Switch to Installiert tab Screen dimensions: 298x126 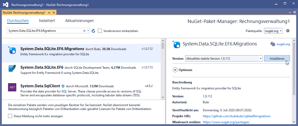[x=47, y=21]
